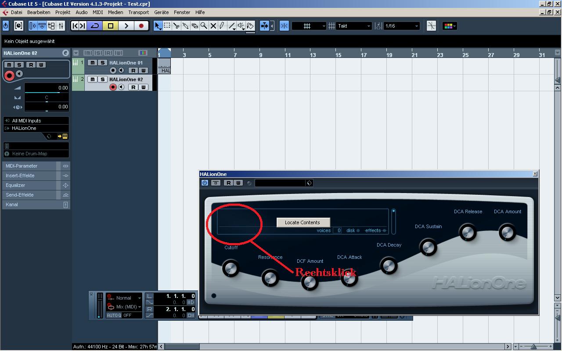This screenshot has height=351, width=562.
Task: Start playback with the Play button
Action: 126,26
